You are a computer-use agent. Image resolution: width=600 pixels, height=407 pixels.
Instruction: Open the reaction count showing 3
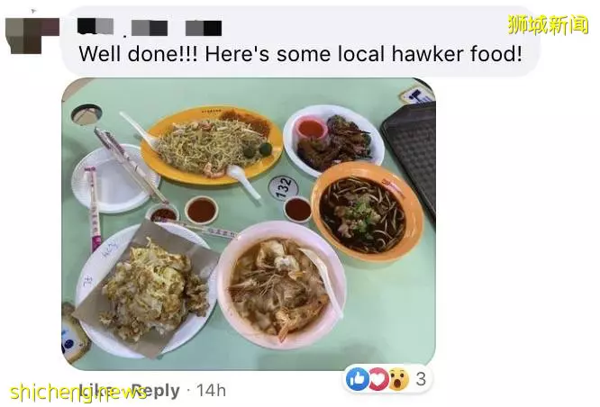pyautogui.click(x=421, y=379)
